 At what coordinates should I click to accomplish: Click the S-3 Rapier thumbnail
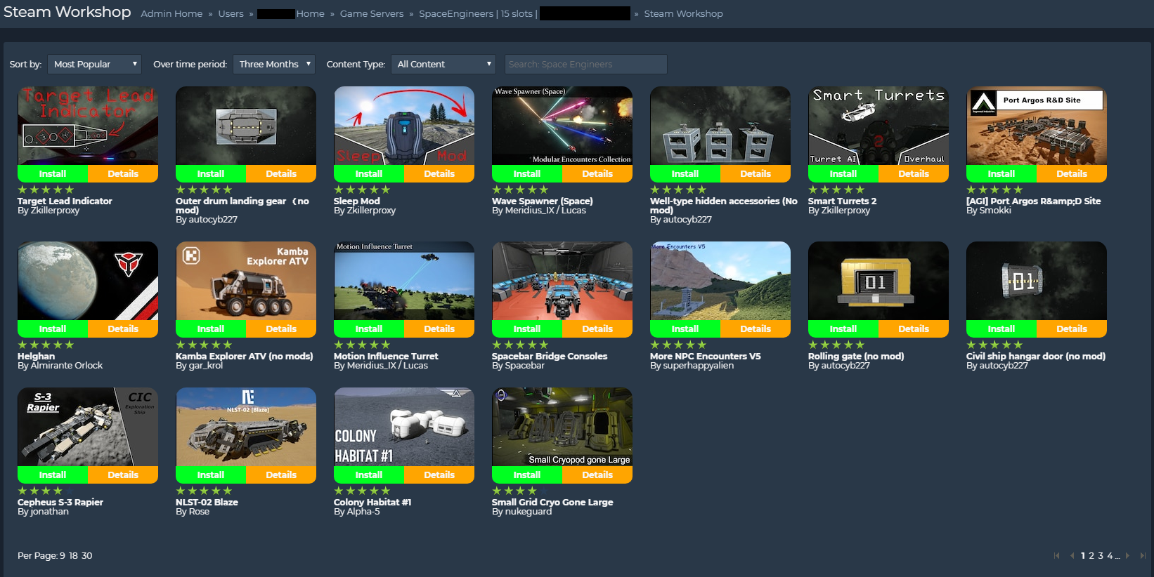point(88,427)
